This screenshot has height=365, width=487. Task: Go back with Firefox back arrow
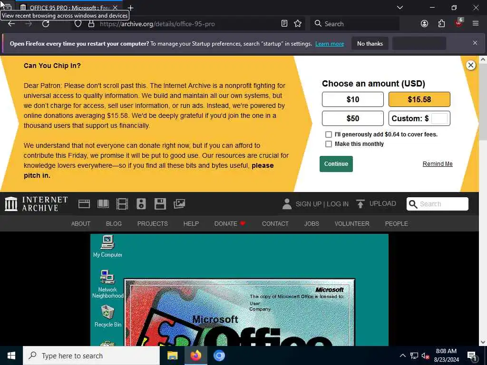(x=11, y=24)
